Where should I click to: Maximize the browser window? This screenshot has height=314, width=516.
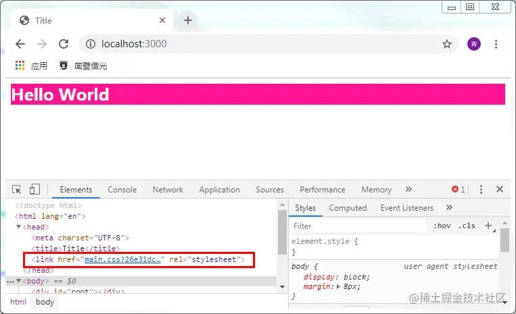point(470,7)
